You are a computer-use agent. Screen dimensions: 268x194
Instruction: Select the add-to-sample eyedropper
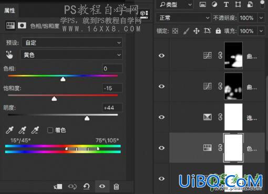tap(23, 130)
